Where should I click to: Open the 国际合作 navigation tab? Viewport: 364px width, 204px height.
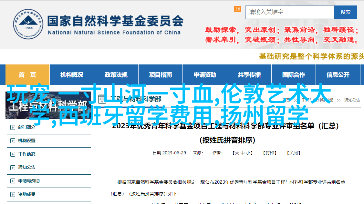pos(293,75)
